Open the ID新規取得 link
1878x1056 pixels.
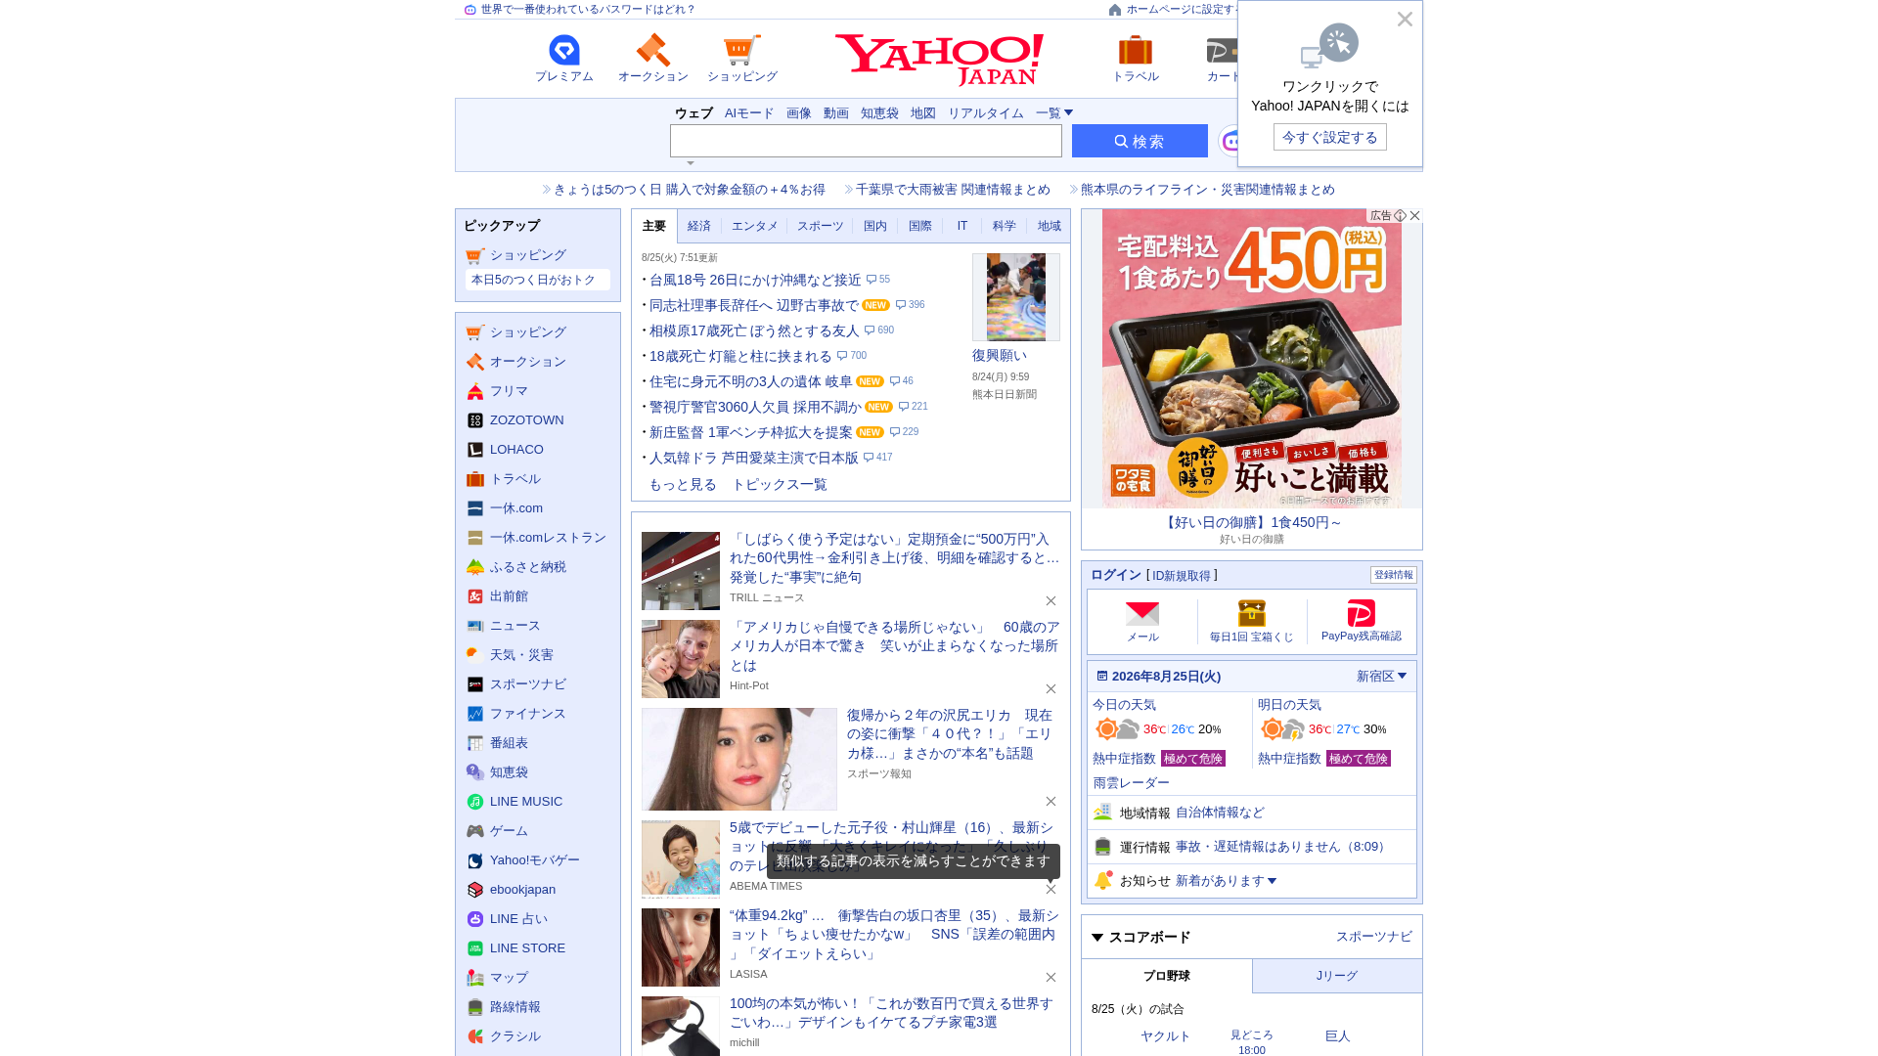click(1182, 576)
